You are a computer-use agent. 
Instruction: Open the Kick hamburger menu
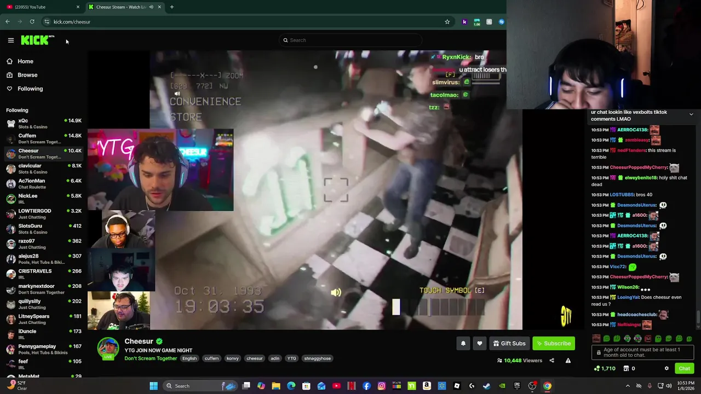pyautogui.click(x=10, y=40)
